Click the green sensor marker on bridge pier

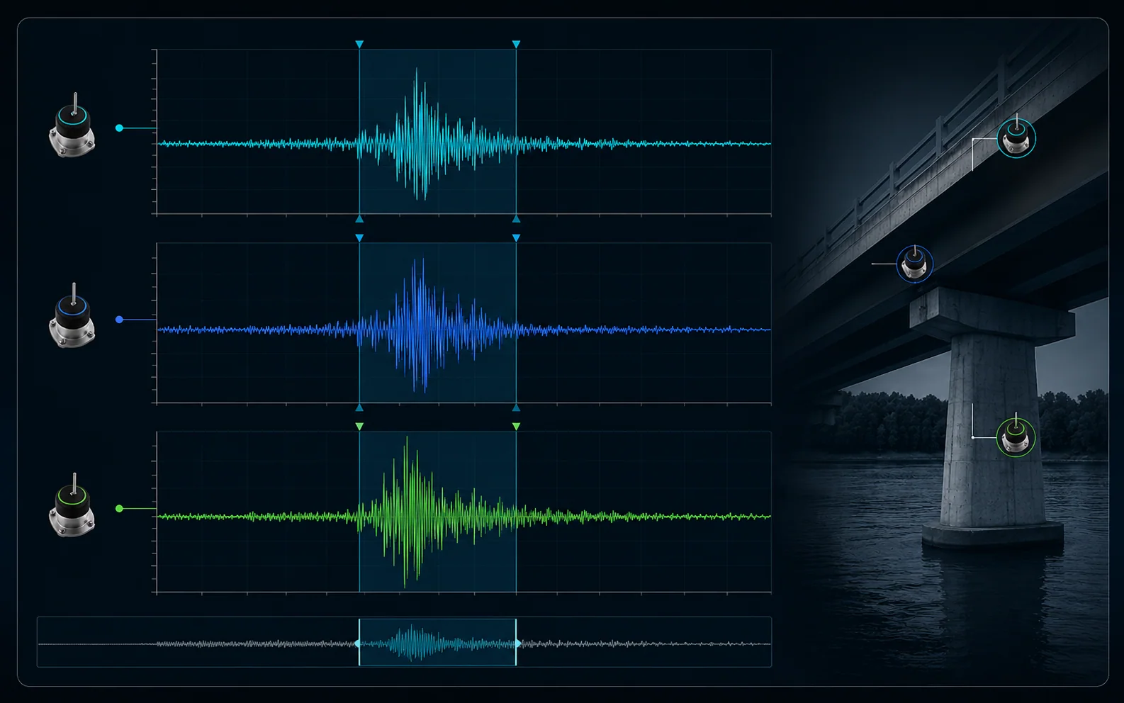1016,437
